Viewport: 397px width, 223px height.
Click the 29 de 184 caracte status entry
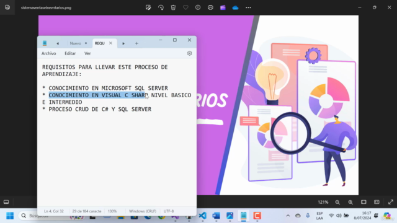pos(87,211)
